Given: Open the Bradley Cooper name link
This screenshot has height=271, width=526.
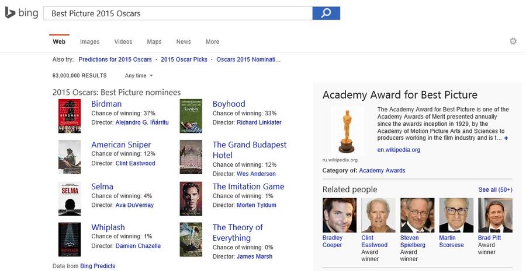Looking at the screenshot, I should [333, 241].
